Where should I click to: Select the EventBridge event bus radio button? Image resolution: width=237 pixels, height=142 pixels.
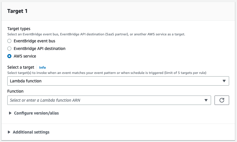click(x=9, y=41)
